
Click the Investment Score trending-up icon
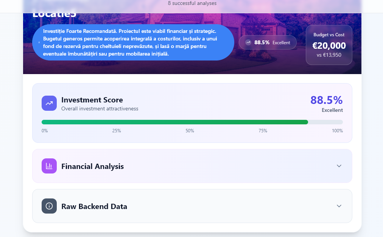coord(49,103)
